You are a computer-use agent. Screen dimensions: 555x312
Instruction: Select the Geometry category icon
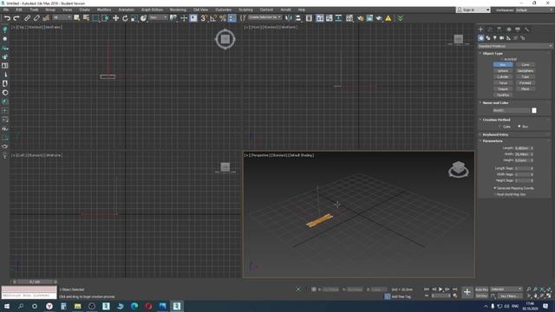481,38
